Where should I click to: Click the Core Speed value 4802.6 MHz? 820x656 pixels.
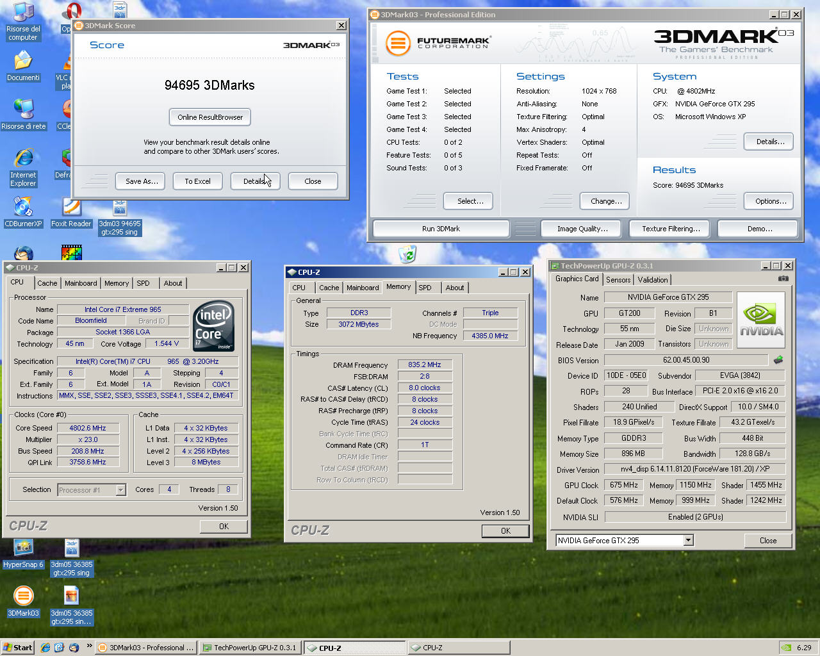click(x=88, y=428)
